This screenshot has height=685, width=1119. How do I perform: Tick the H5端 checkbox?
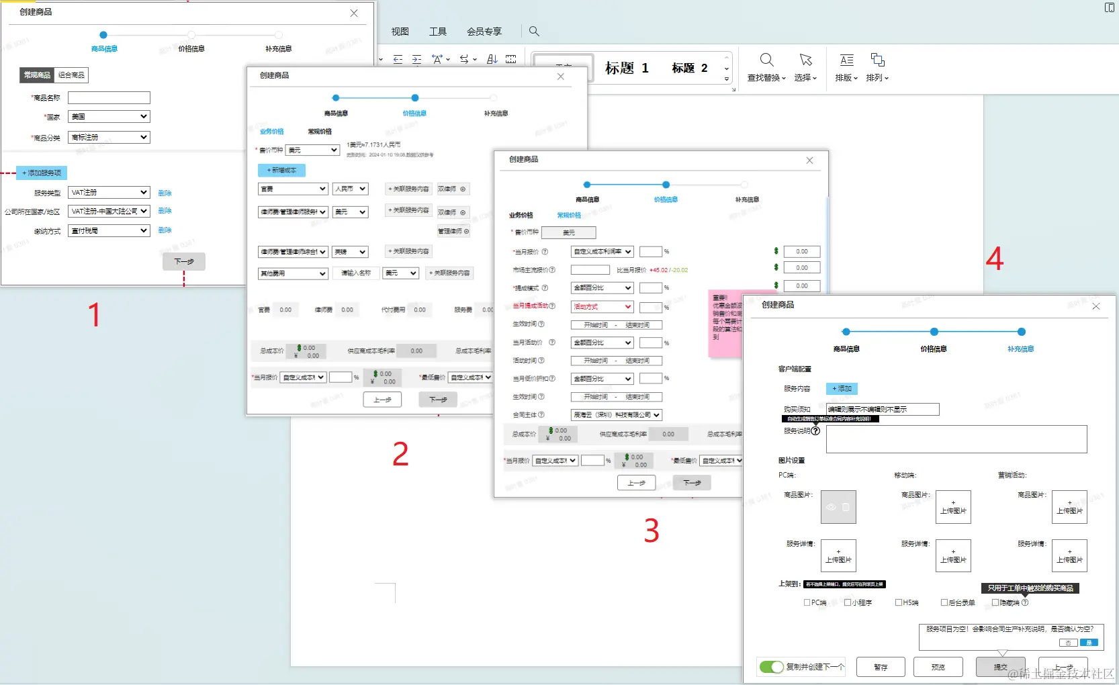899,602
